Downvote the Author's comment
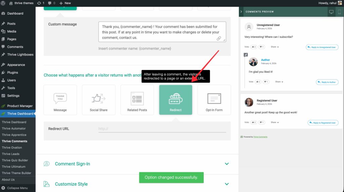The height and width of the screenshot is (192, 344). pyautogui.click(x=266, y=82)
